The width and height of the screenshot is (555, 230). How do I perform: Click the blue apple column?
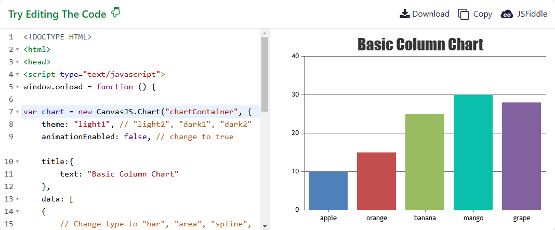[328, 191]
